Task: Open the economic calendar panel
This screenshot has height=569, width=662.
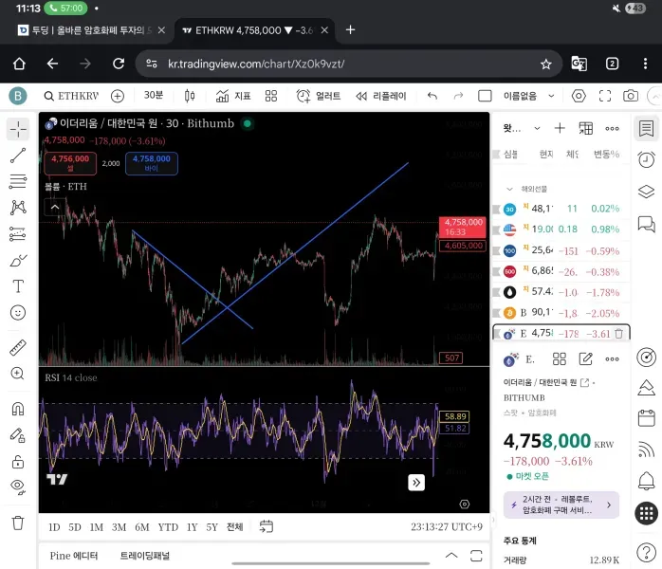Action: tap(647, 417)
